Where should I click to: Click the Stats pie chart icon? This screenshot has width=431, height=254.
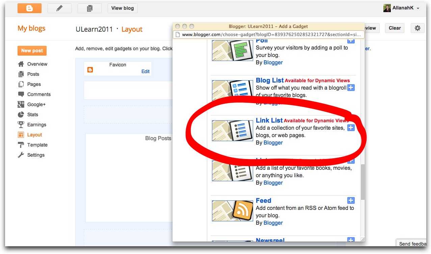click(x=21, y=115)
